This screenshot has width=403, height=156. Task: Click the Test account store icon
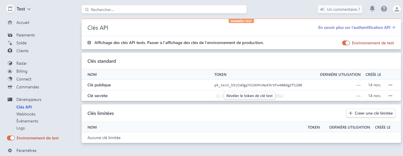pyautogui.click(x=10, y=9)
